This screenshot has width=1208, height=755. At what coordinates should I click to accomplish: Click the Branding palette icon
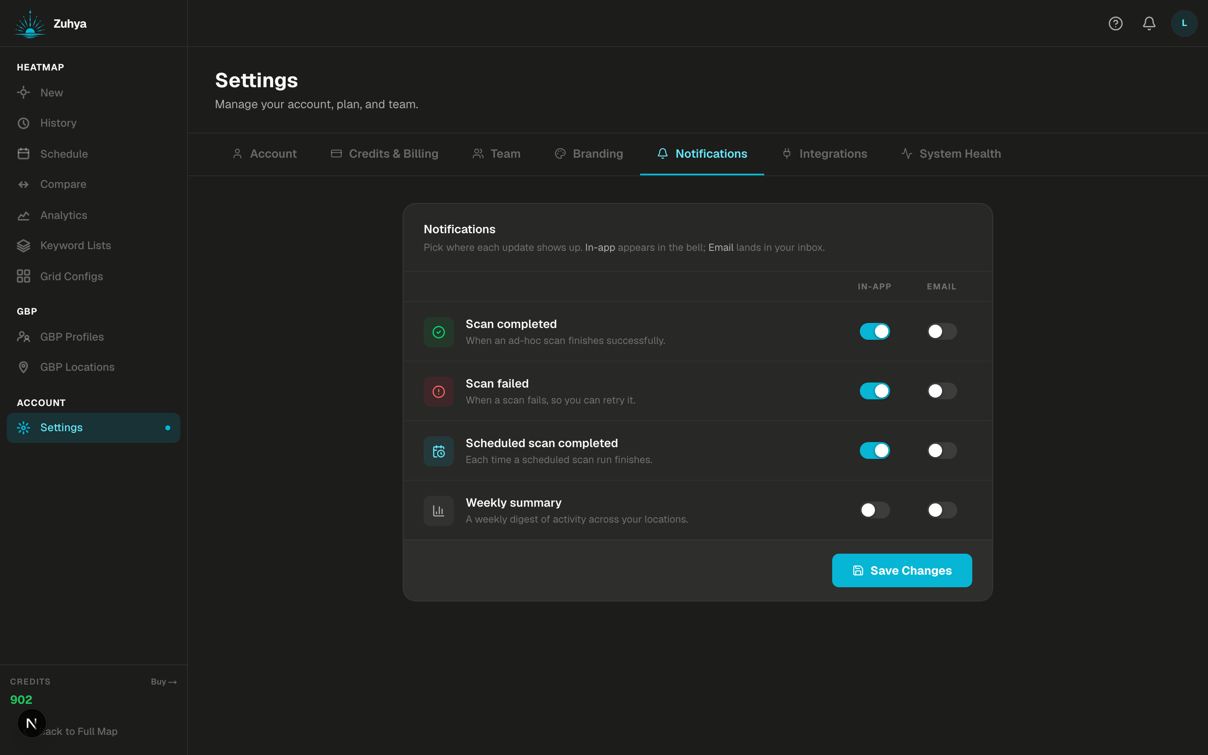tap(560, 154)
